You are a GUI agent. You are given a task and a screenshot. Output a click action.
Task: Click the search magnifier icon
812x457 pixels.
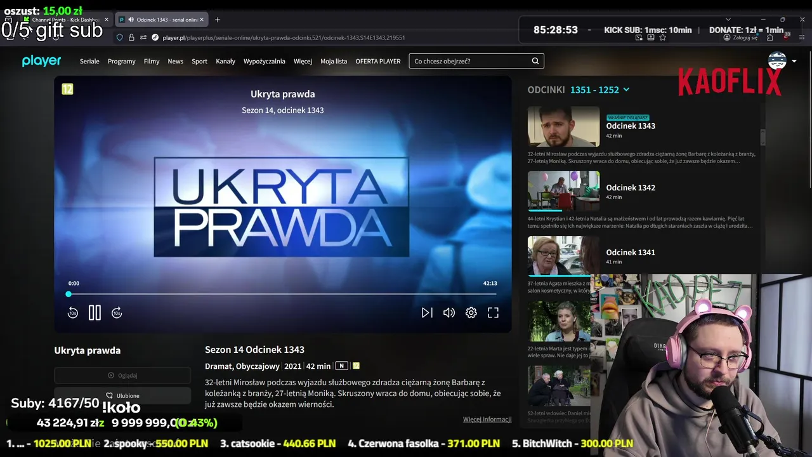tap(535, 61)
